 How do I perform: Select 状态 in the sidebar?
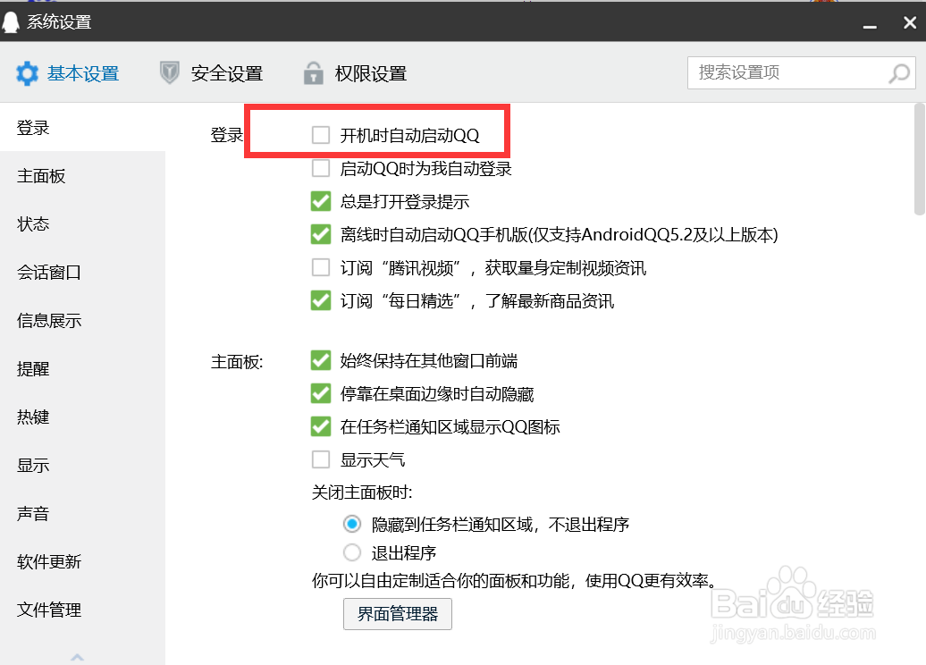82,223
